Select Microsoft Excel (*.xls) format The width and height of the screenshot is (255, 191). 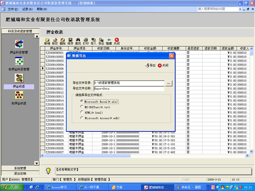tap(82, 101)
